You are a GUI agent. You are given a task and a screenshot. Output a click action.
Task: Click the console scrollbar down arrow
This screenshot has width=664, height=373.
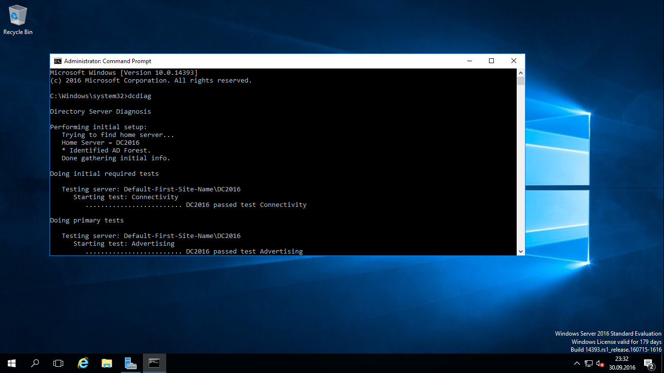click(x=521, y=252)
